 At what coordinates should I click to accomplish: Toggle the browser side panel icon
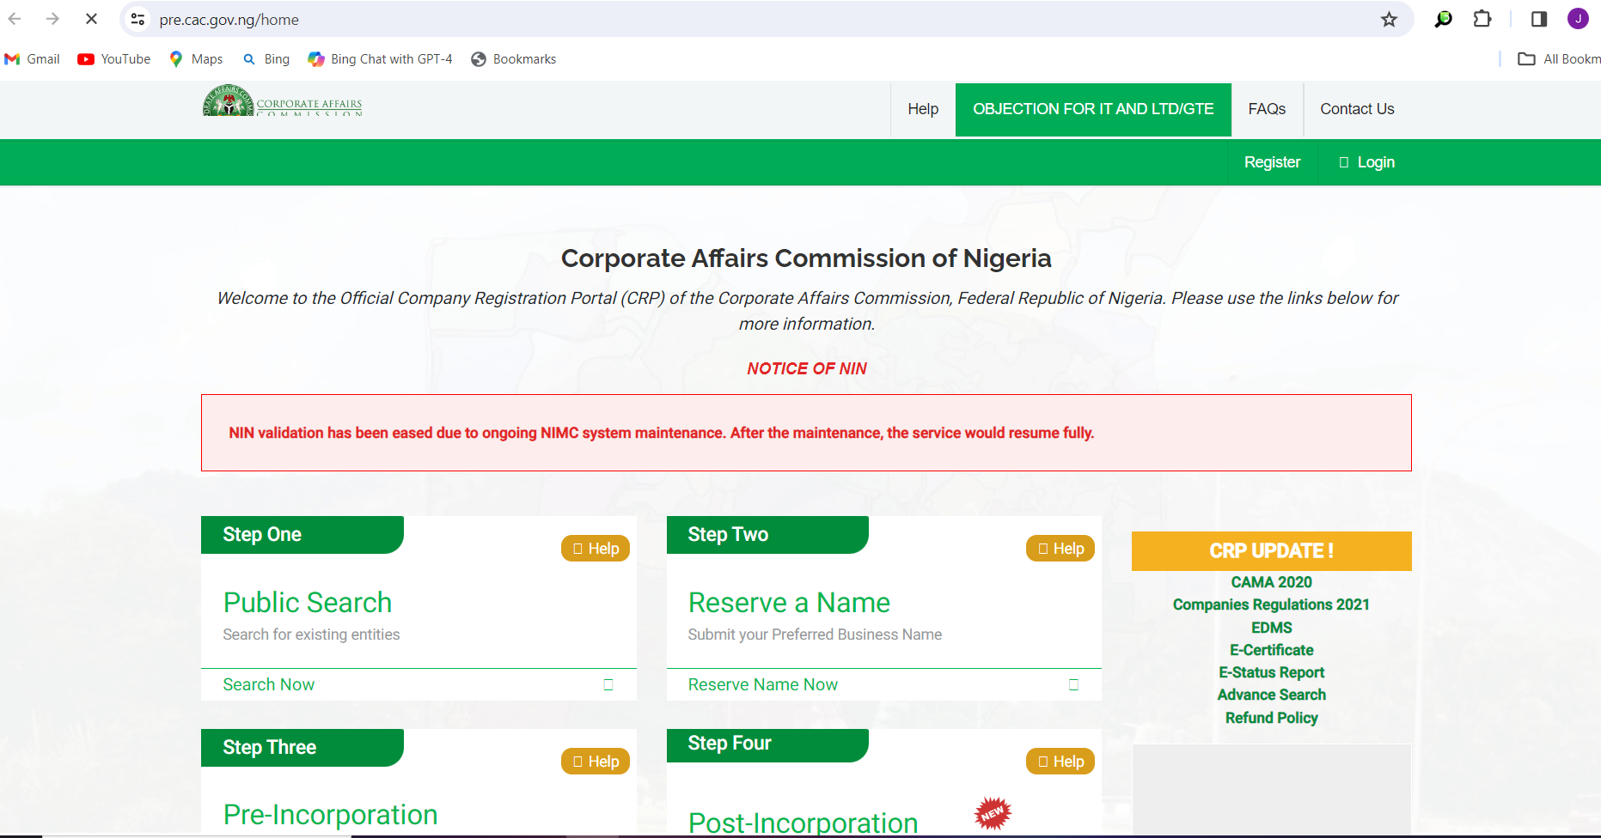1539,19
